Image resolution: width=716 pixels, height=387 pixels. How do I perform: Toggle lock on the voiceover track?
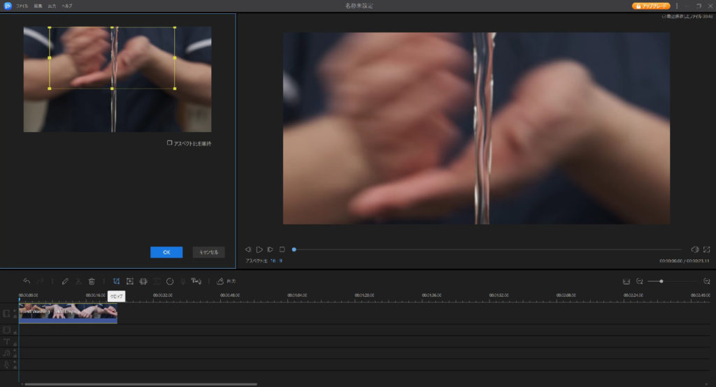[15, 367]
